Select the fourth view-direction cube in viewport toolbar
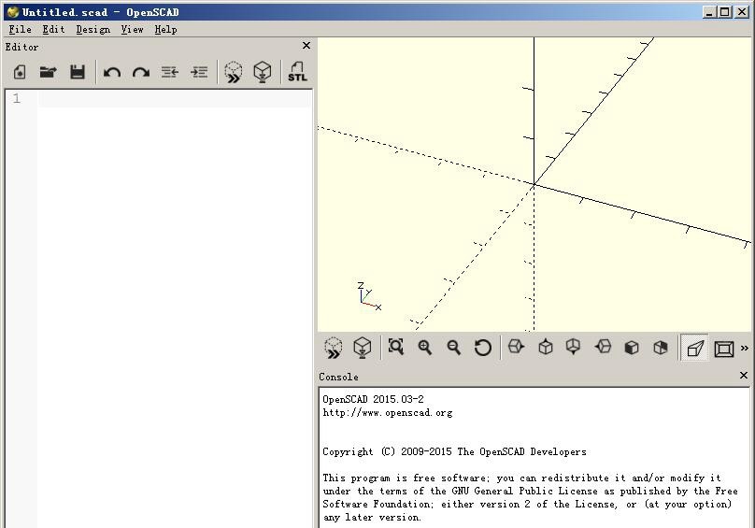The height and width of the screenshot is (528, 755). (x=603, y=347)
